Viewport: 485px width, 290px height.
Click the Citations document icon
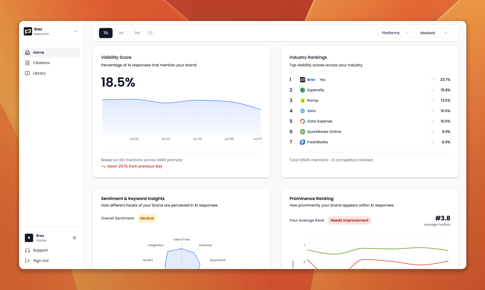27,63
